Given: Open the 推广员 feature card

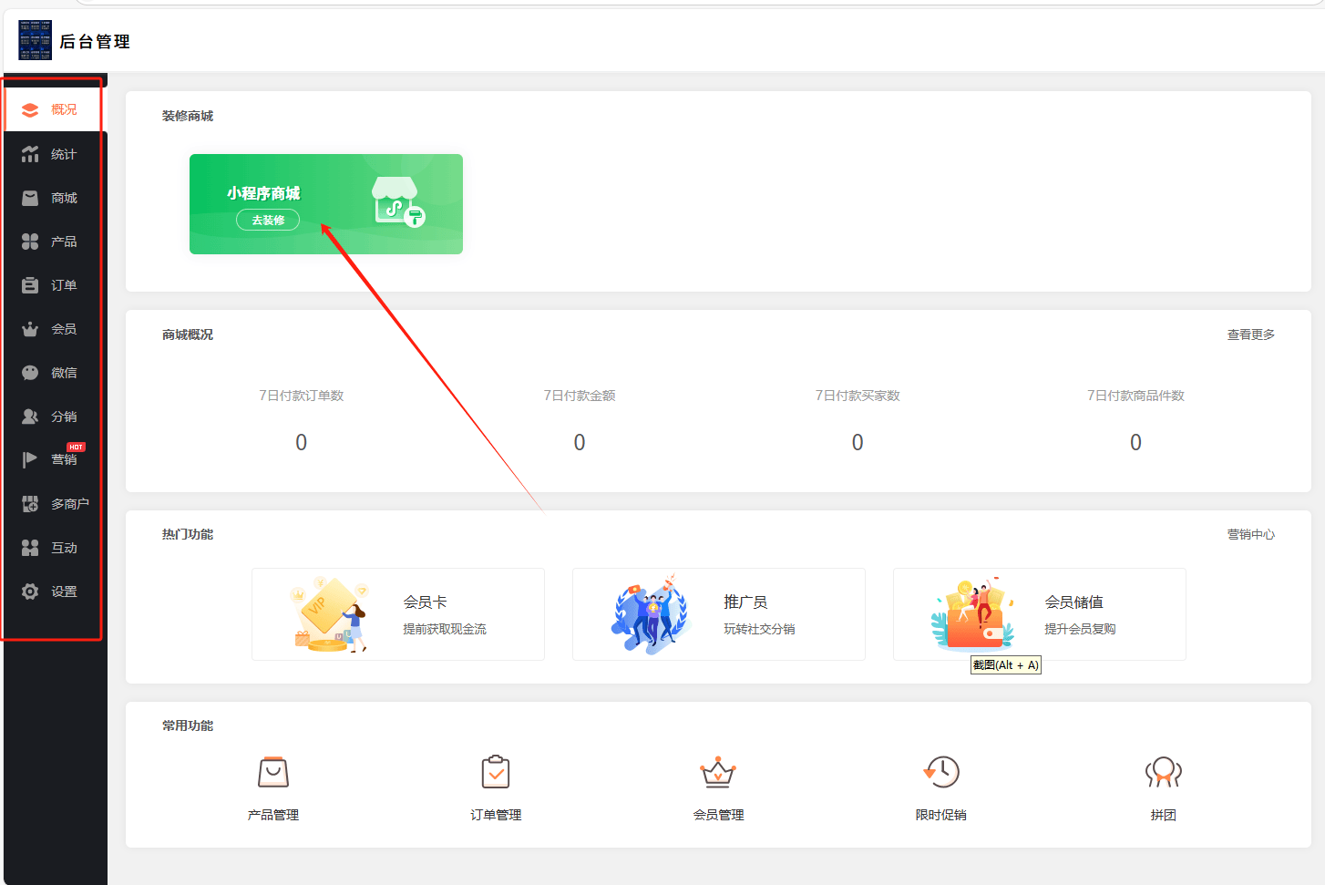Looking at the screenshot, I should (719, 614).
